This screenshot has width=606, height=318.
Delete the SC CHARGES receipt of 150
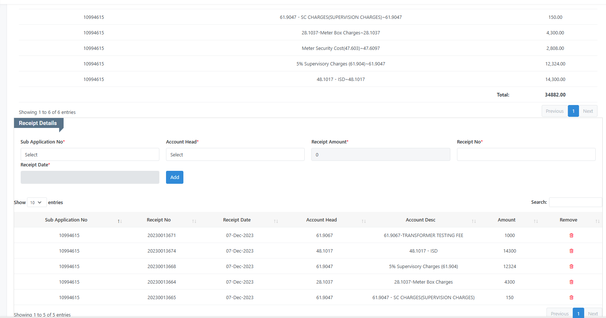tap(571, 298)
